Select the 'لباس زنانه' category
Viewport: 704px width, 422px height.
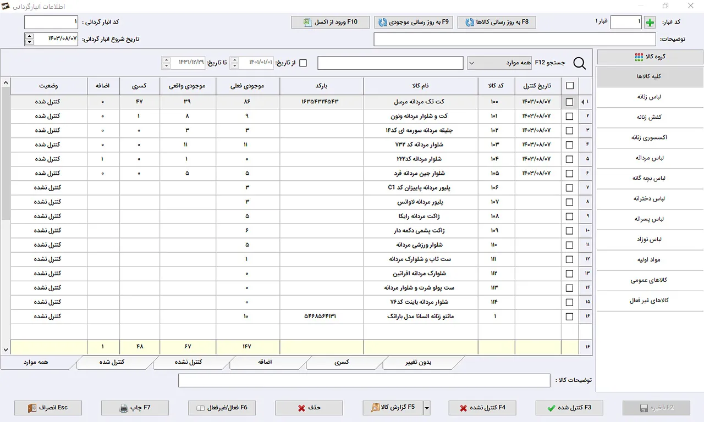tap(650, 97)
